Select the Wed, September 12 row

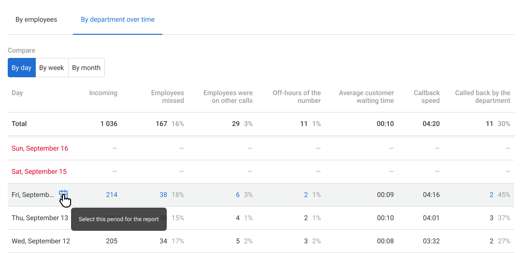click(41, 241)
